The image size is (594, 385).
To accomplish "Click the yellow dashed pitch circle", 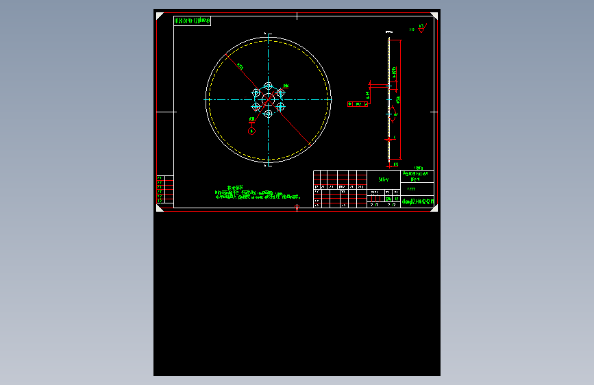I will [x=268, y=100].
